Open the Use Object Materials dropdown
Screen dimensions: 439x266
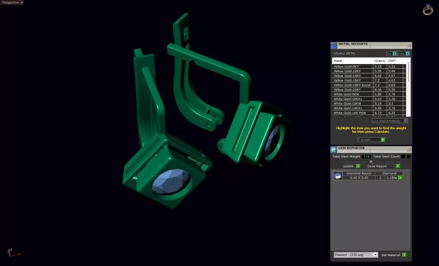[406, 120]
